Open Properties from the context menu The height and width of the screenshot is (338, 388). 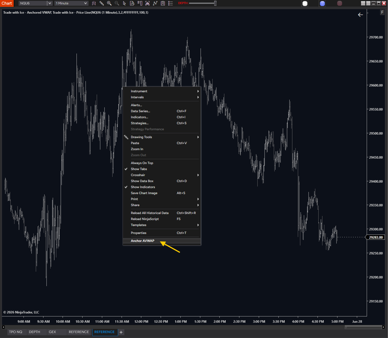click(x=162, y=233)
